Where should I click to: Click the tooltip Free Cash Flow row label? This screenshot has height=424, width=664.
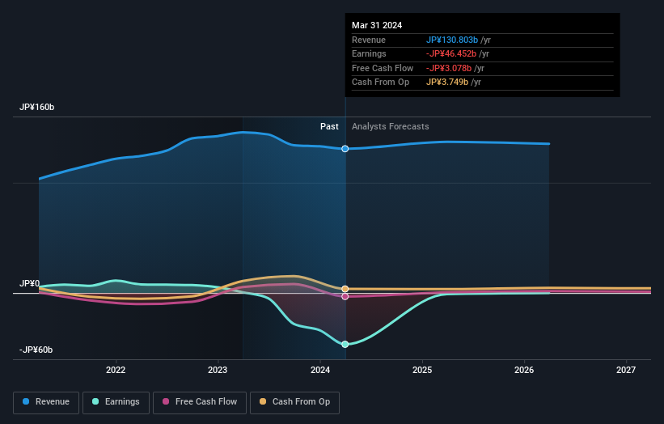point(383,68)
